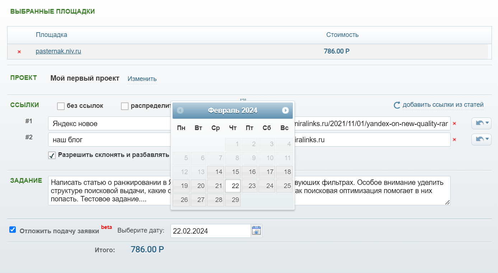Click the Стоимость column header

tap(343, 35)
